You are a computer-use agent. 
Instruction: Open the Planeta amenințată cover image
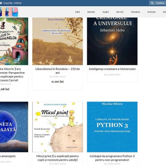pos(14,127)
